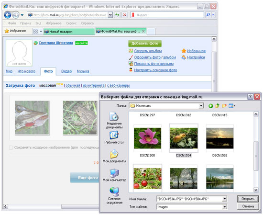Expand the Имя файла dropdown arrow

coord(224,199)
